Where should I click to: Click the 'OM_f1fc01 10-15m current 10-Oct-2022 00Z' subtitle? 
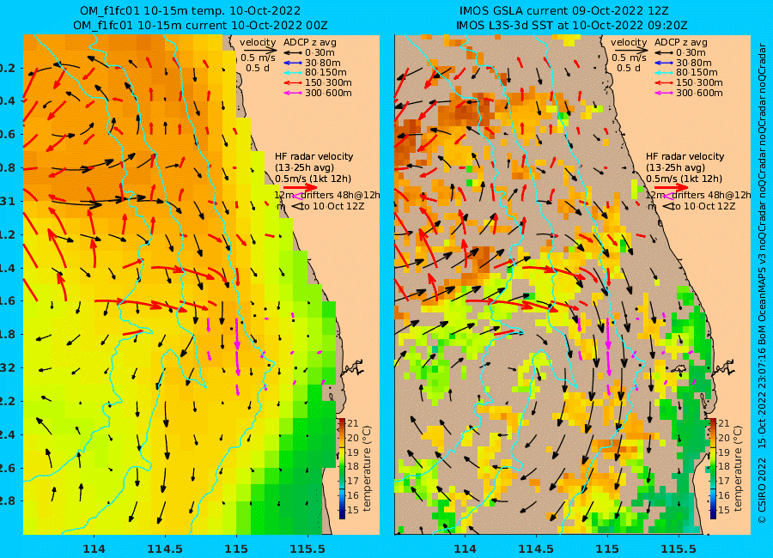click(200, 25)
